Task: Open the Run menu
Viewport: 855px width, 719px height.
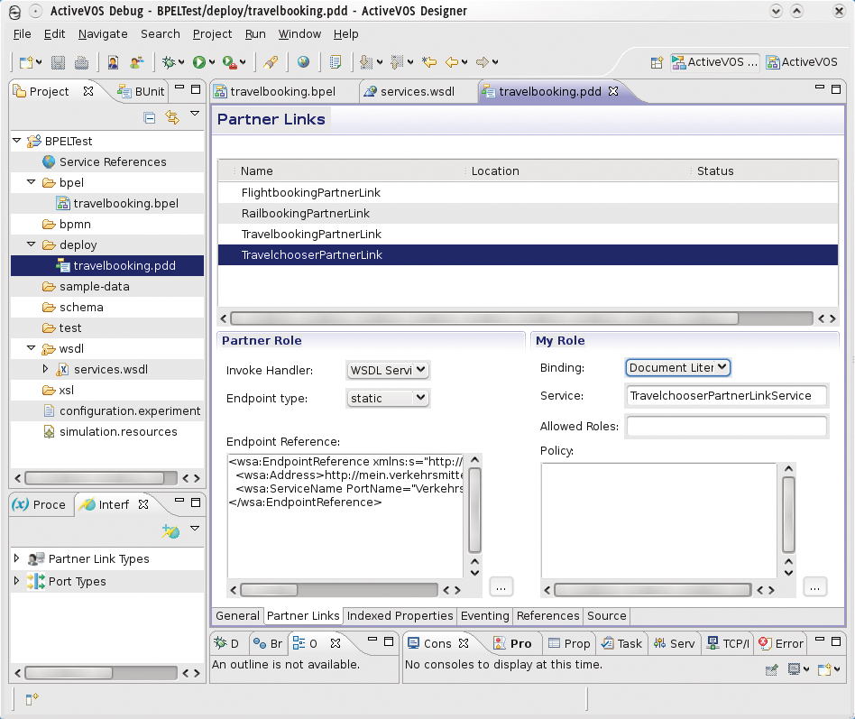Action: [255, 33]
